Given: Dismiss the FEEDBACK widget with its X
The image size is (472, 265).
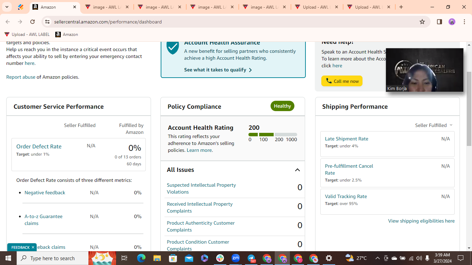Looking at the screenshot, I should (33, 247).
